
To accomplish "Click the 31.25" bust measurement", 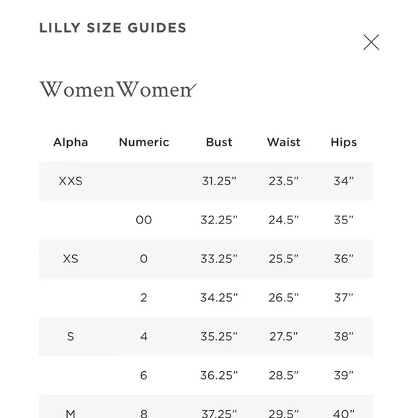I will coord(219,181).
